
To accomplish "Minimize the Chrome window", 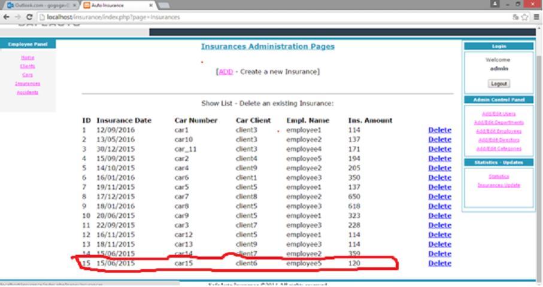I will (508, 4).
